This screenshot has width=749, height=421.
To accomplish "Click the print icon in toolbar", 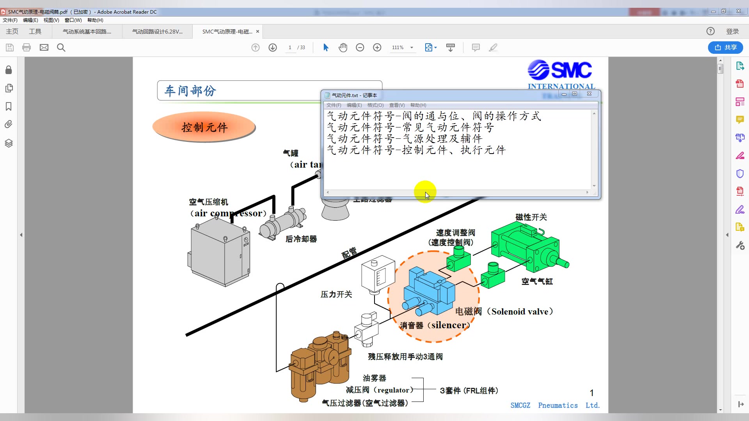I will coord(27,48).
